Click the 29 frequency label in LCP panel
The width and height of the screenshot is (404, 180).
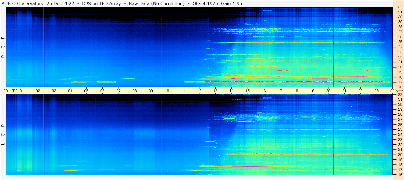400,110
